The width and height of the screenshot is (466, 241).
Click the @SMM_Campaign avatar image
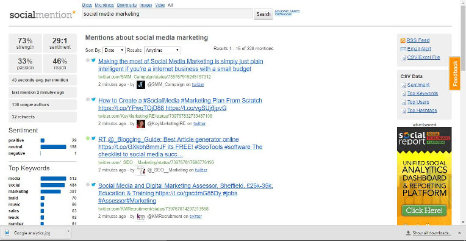[x=141, y=85]
